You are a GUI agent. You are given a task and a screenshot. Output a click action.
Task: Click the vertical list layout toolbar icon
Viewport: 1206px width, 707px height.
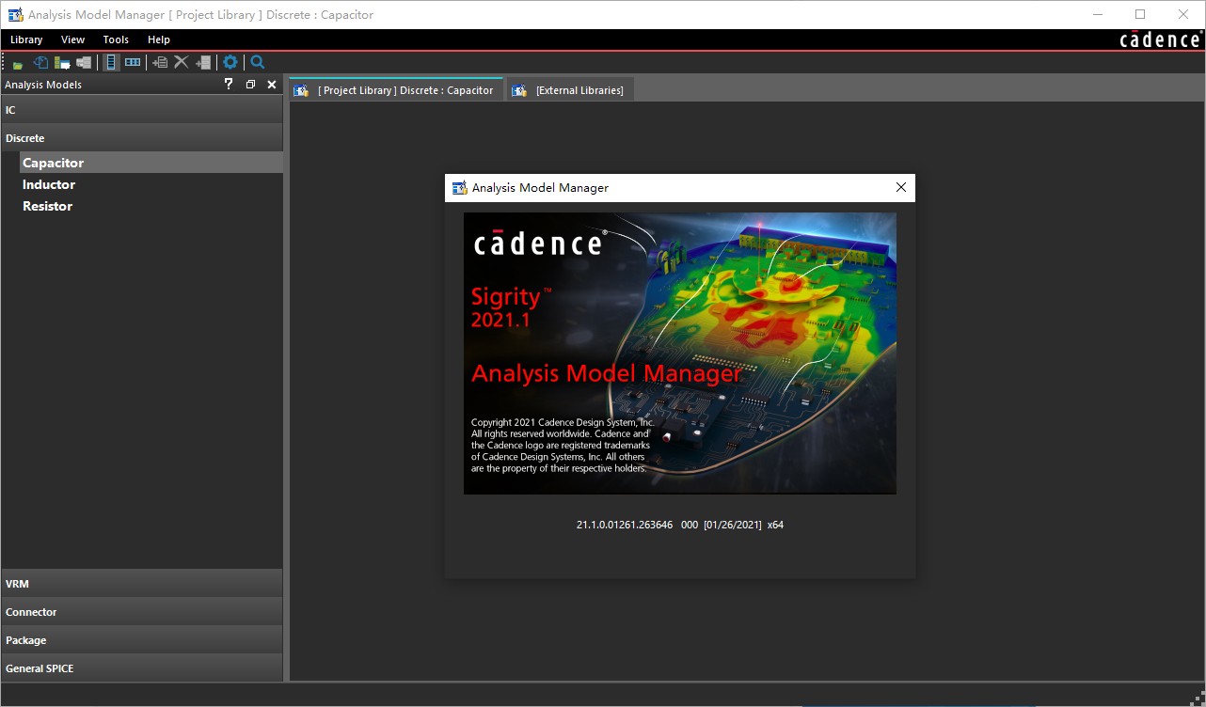pos(111,62)
